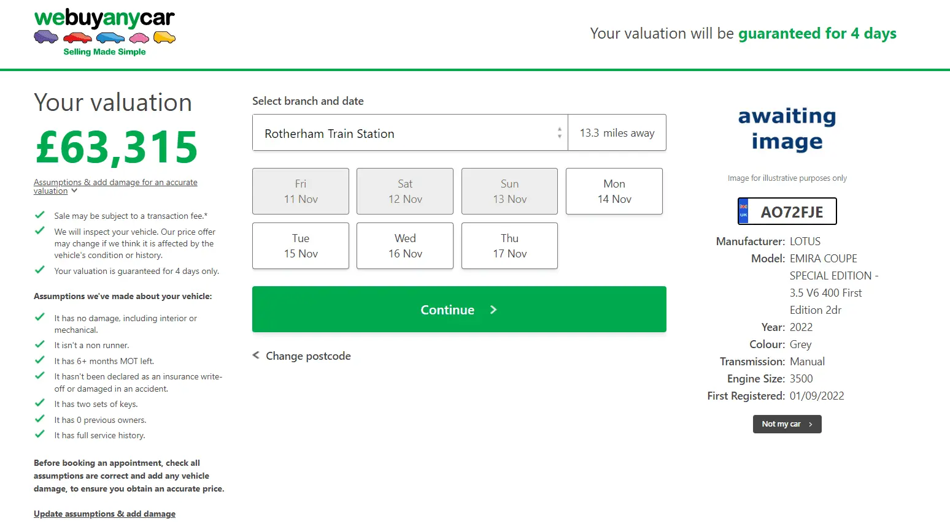Click the arrow icon on Continue button
950x532 pixels.
(x=493, y=310)
